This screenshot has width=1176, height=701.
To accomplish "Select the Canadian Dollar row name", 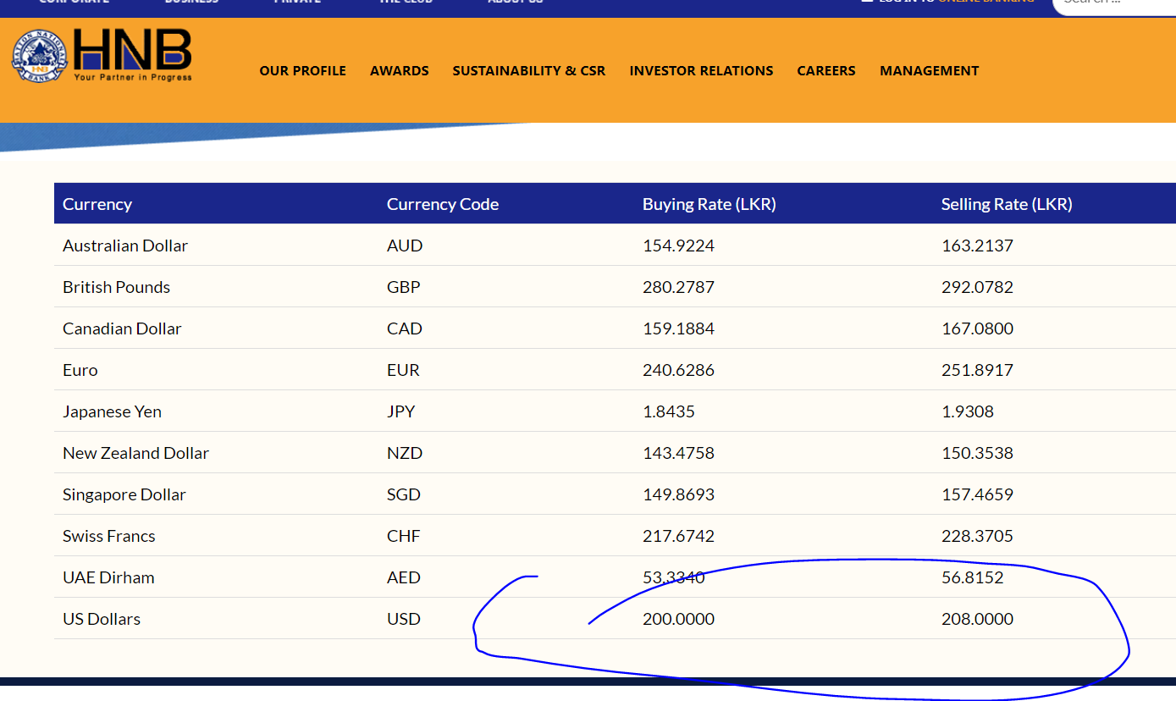I will click(122, 328).
